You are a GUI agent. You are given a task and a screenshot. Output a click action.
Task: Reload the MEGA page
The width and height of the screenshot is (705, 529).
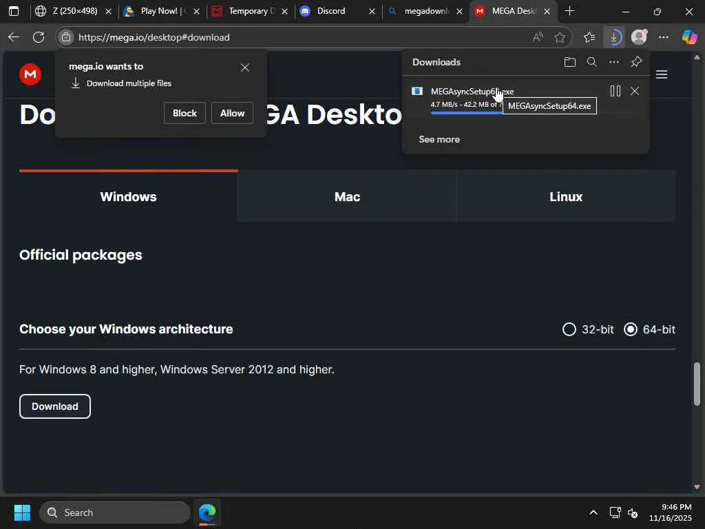[x=39, y=37]
